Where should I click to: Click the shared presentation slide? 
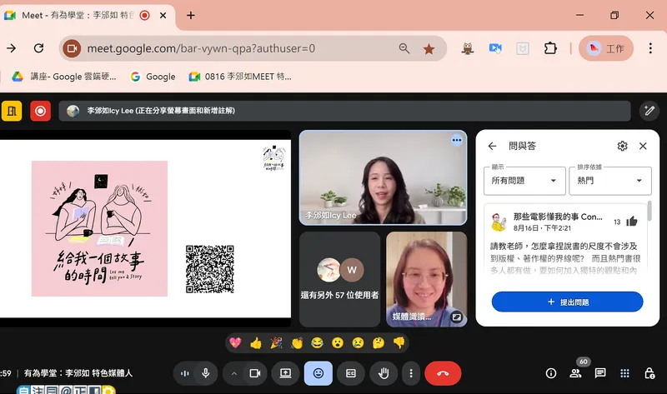point(145,228)
